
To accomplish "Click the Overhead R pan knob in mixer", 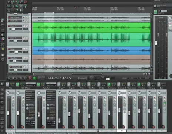I will 119,93.
